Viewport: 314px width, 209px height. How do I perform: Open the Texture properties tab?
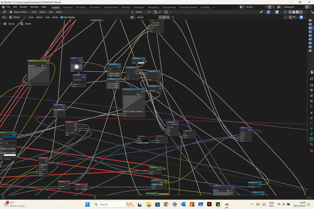[312, 151]
